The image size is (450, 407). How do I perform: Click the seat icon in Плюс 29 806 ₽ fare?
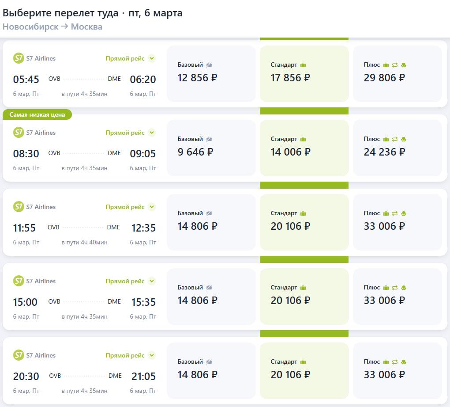click(x=404, y=65)
